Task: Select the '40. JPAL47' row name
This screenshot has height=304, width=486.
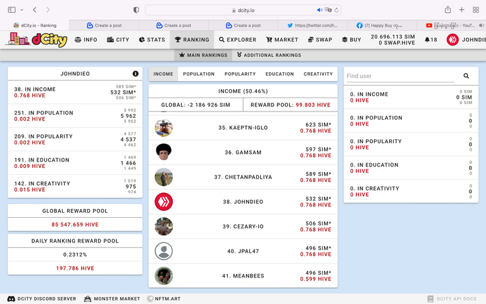Action: tap(243, 251)
